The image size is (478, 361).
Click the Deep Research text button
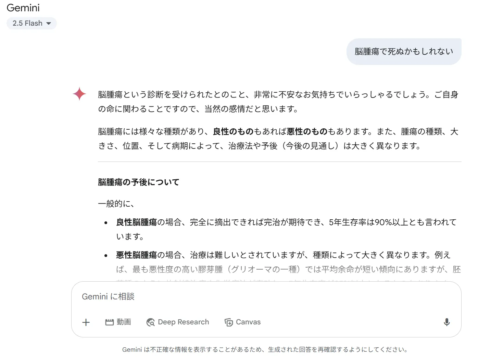click(184, 322)
